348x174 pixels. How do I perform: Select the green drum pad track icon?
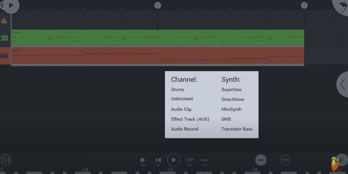pyautogui.click(x=4, y=37)
